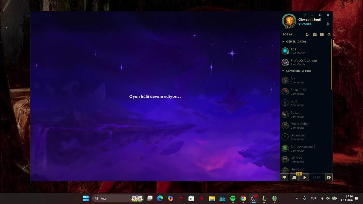Open client settings gear icon
Image resolution: width=363 pixels, height=204 pixels.
coord(320,15)
